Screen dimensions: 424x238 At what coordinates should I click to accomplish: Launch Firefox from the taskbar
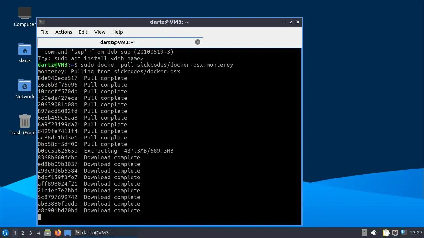tap(58, 233)
